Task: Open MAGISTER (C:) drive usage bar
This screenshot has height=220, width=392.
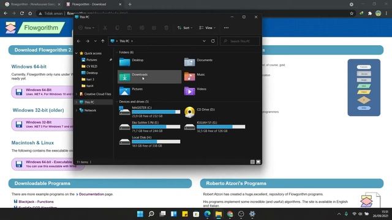Action: coord(156,112)
